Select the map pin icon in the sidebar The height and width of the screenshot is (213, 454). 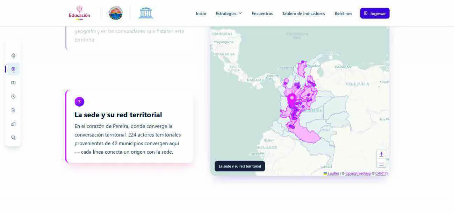pyautogui.click(x=13, y=69)
